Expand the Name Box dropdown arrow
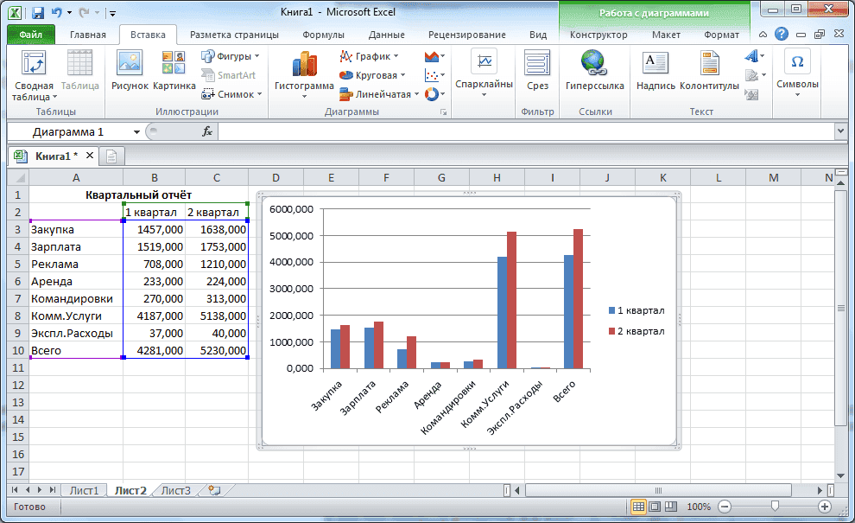Screen dimensions: 855x523 click(136, 131)
